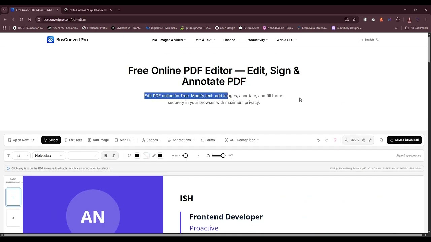Open the All Bookmarks folder
This screenshot has width=431, height=242.
417,28
